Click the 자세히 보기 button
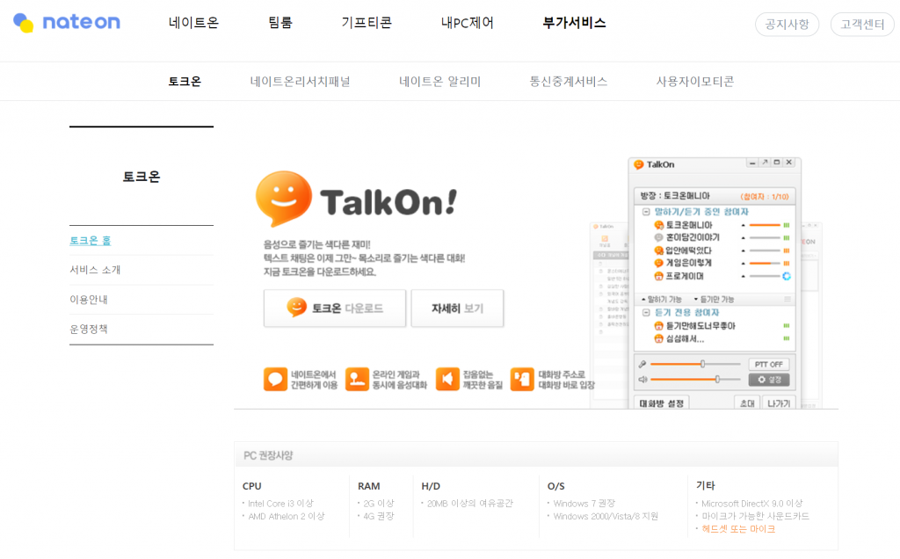The height and width of the screenshot is (559, 900). pos(457,309)
